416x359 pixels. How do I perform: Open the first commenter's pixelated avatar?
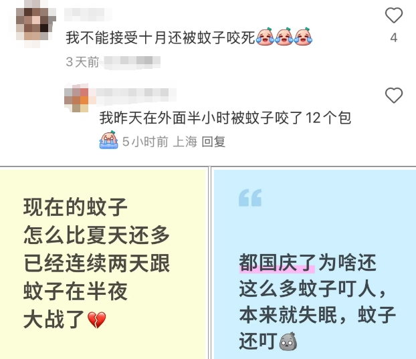point(36,24)
